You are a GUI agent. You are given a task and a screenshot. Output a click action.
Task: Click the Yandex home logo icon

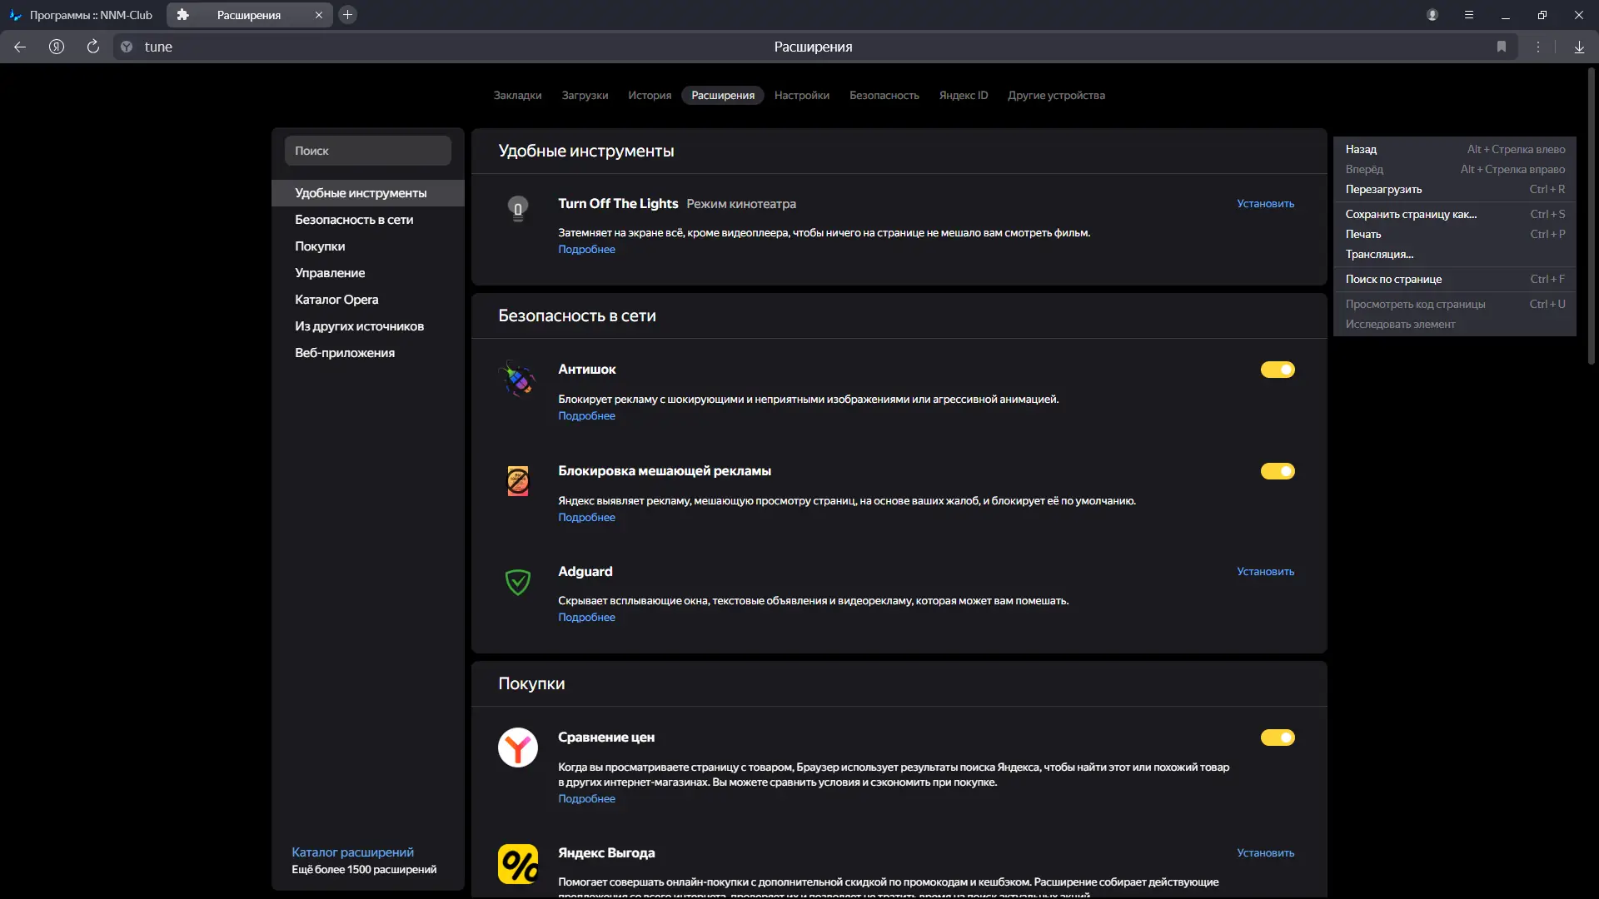coord(57,47)
